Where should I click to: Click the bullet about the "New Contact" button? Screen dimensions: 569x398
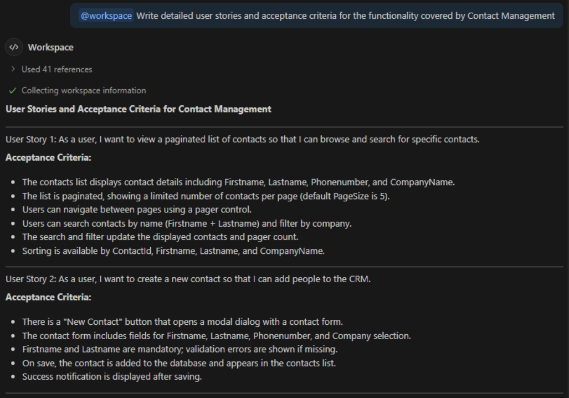click(x=190, y=322)
